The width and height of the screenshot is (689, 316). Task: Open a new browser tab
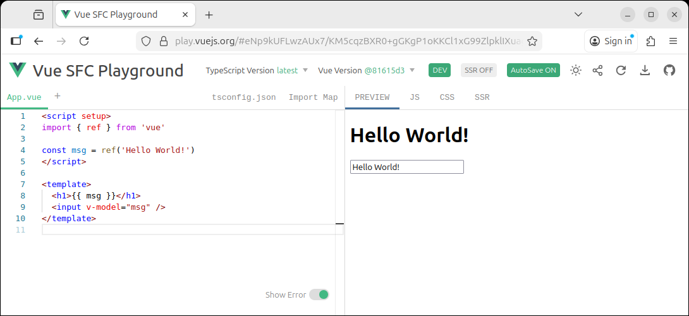[x=209, y=15]
